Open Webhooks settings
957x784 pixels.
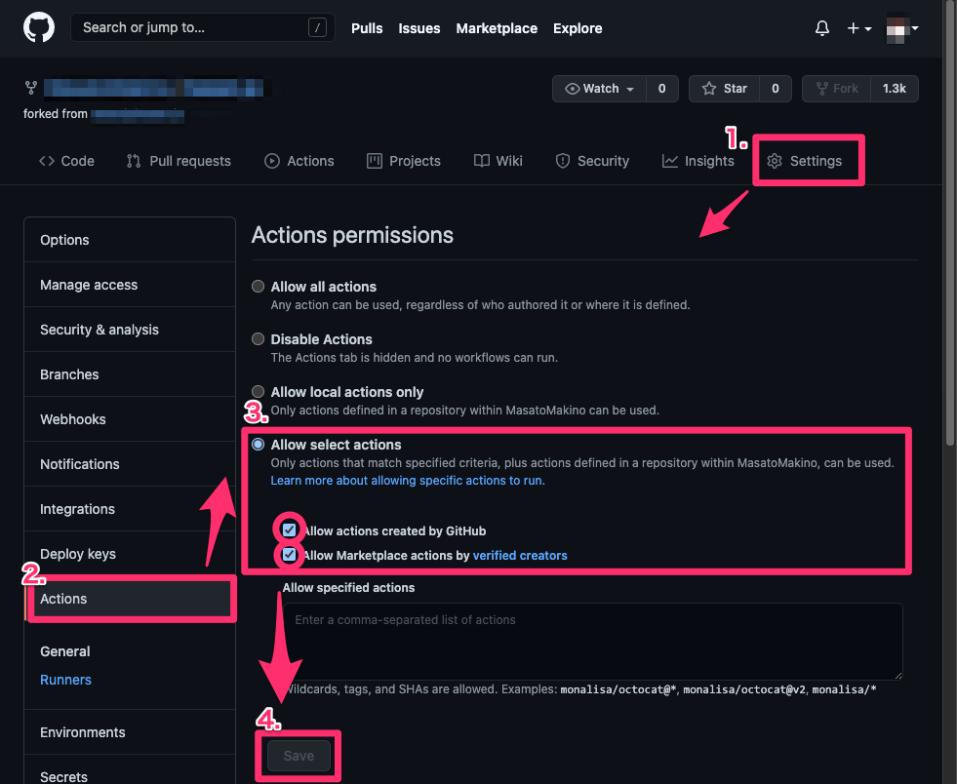[130, 419]
